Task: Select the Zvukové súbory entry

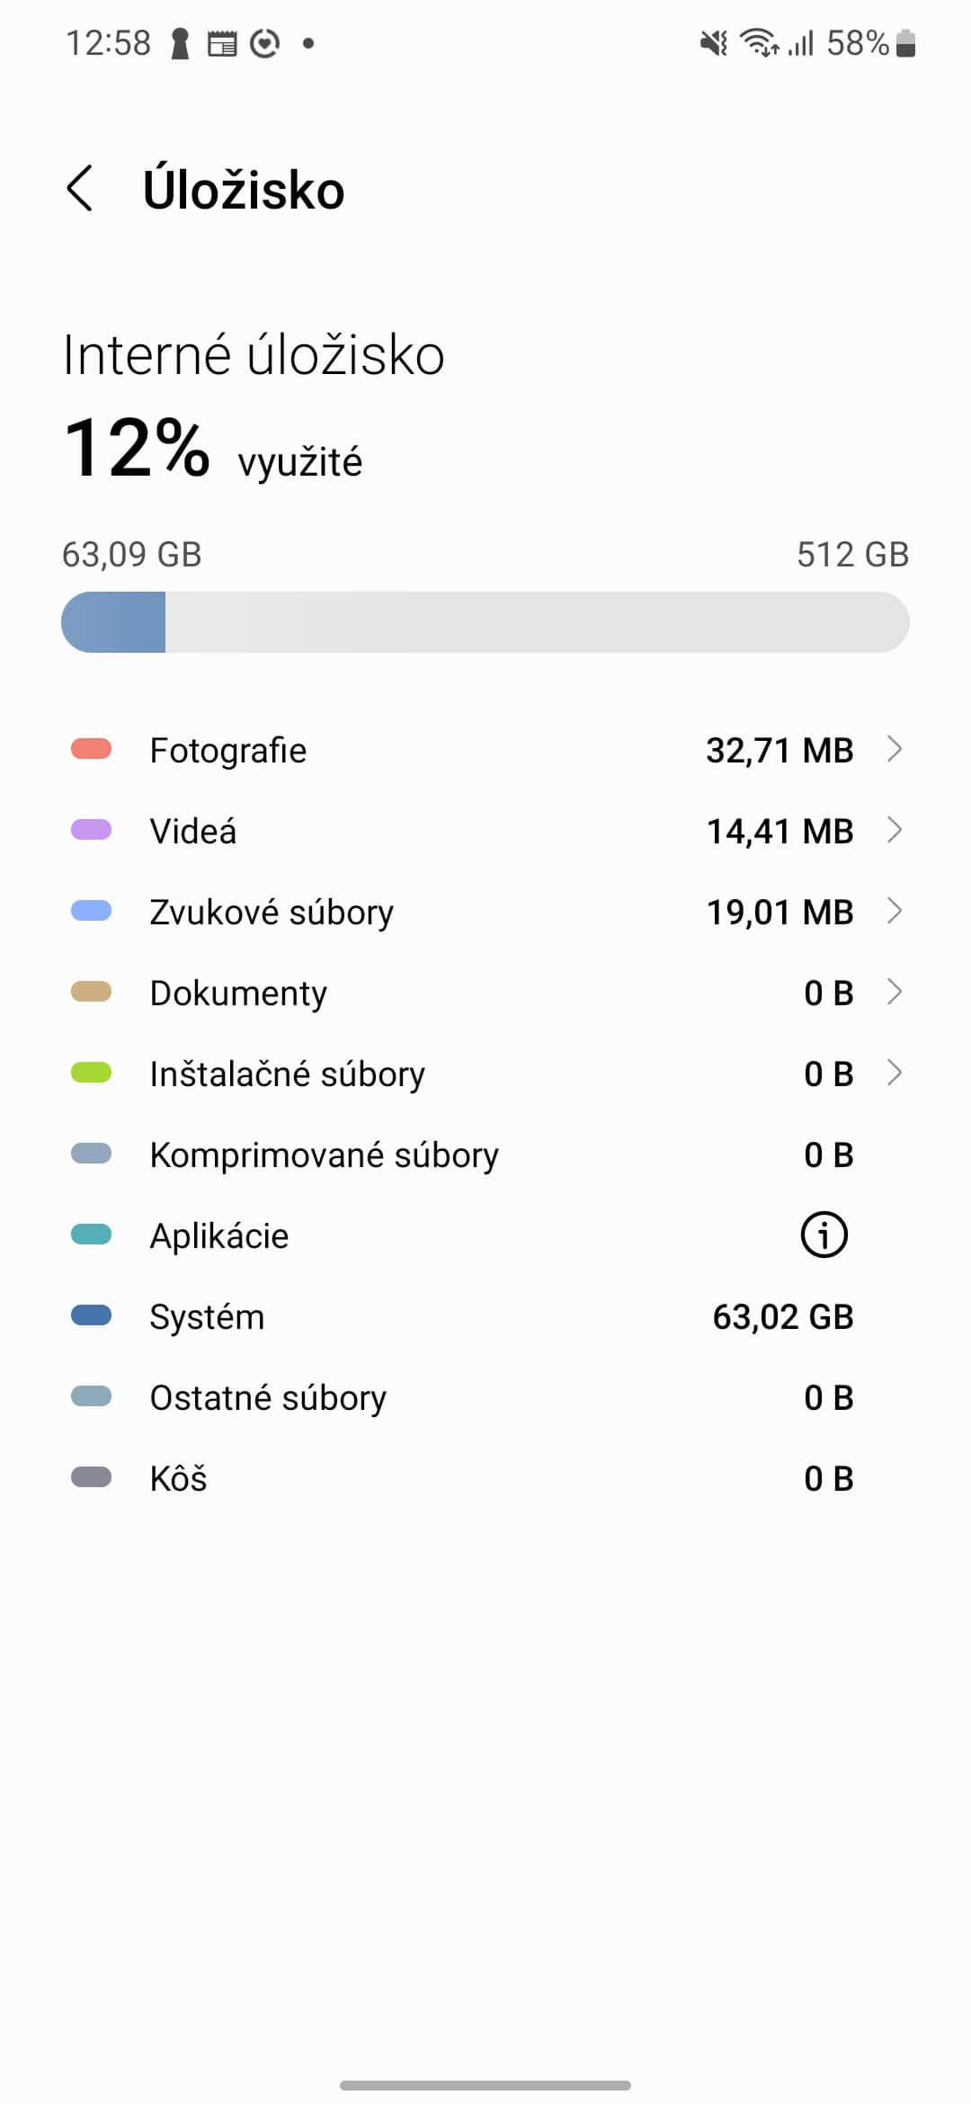Action: point(272,912)
